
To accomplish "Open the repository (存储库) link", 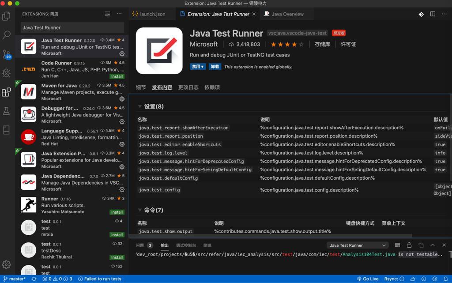I will pos(322,45).
